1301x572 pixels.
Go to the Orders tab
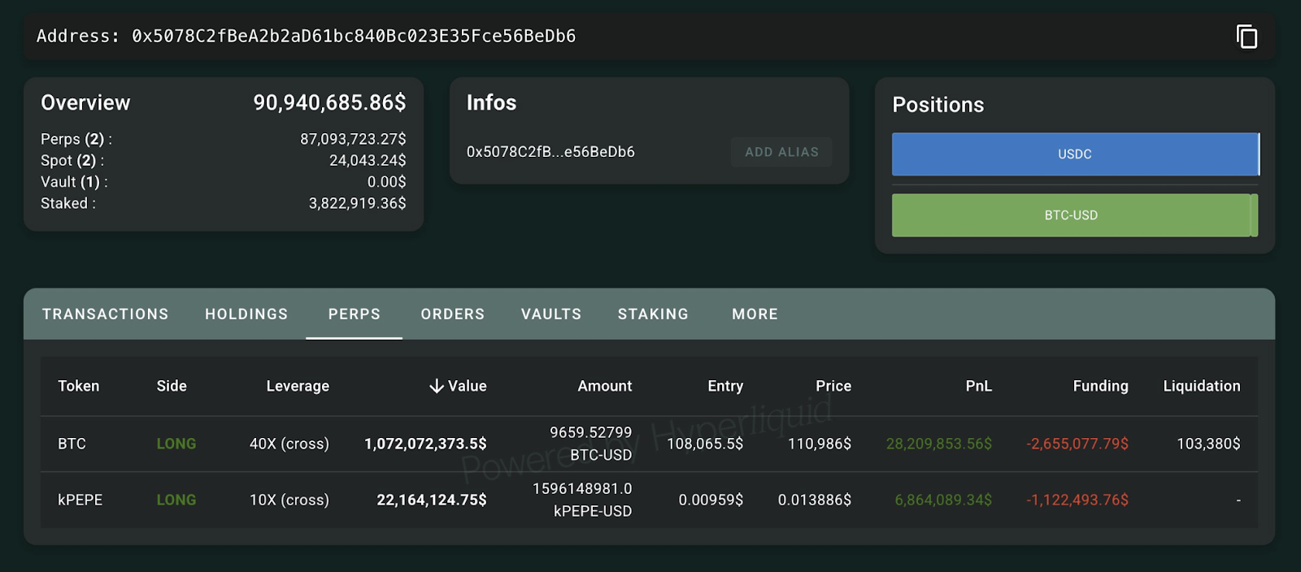click(452, 314)
